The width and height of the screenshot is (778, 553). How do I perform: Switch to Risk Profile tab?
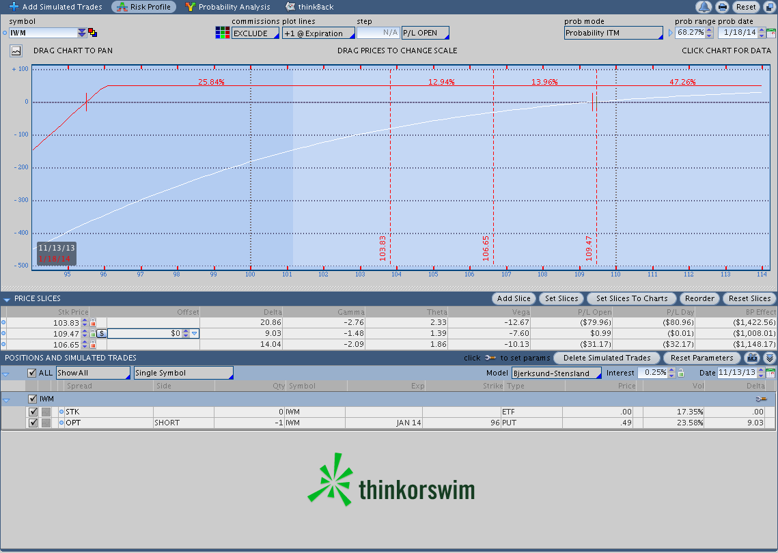pos(144,7)
